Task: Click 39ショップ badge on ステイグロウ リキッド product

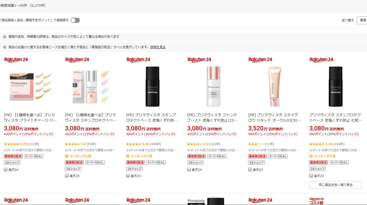Action: (256, 163)
